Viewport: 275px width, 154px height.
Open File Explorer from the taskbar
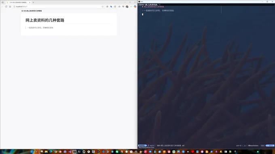(x=46, y=152)
